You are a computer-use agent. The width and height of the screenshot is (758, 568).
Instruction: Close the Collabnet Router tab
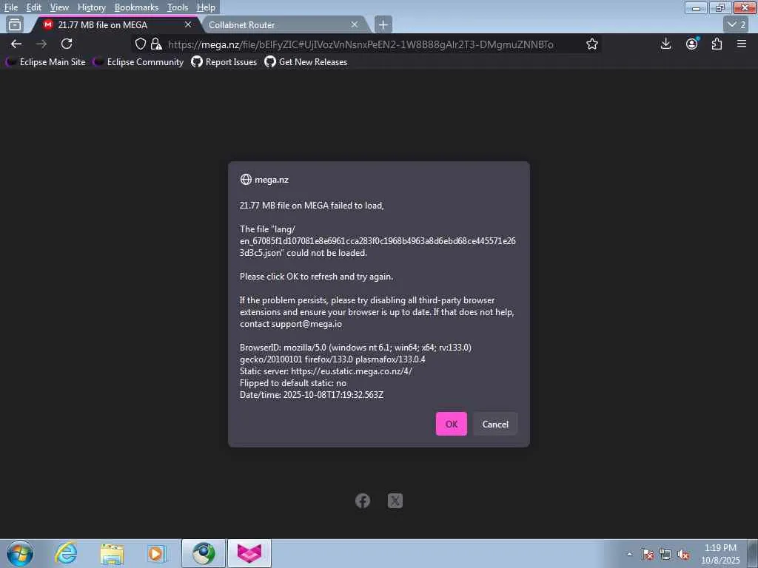tap(355, 24)
